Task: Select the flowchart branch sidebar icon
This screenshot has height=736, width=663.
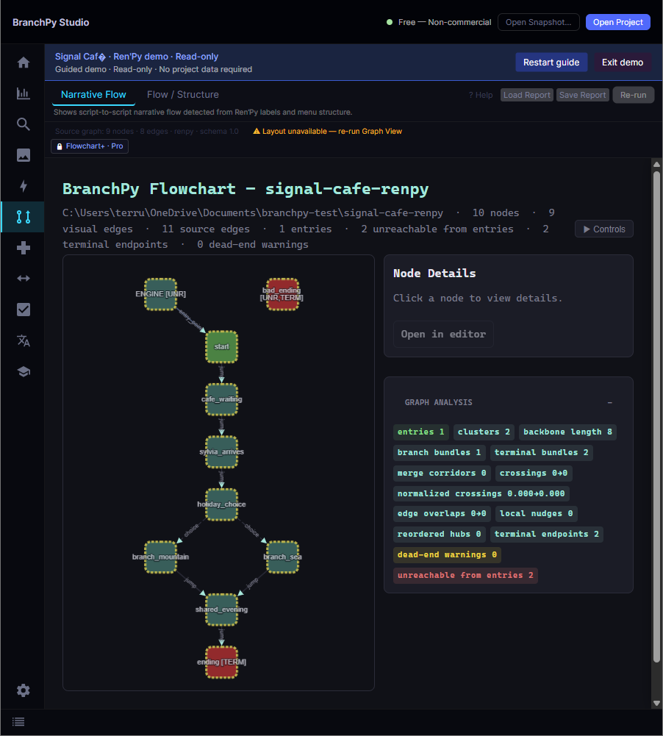Action: click(x=23, y=217)
